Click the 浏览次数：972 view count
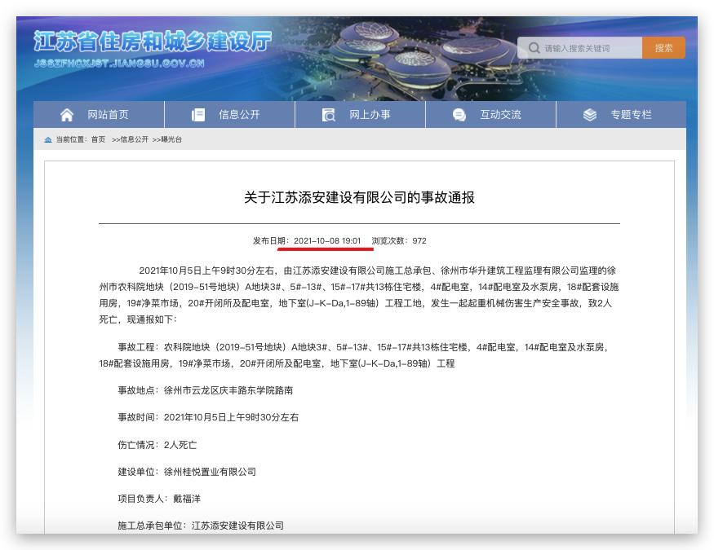This screenshot has height=550, width=714. tap(399, 240)
